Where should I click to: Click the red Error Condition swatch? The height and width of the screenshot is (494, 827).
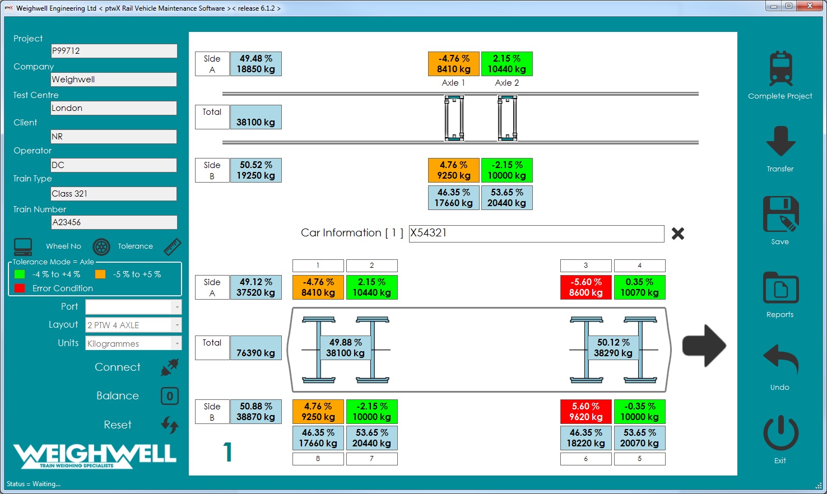20,288
